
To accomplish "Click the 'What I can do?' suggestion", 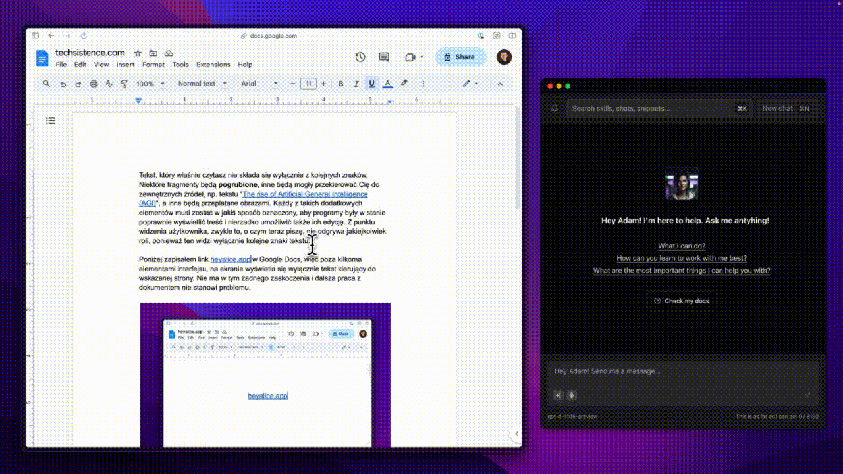I will coord(682,246).
